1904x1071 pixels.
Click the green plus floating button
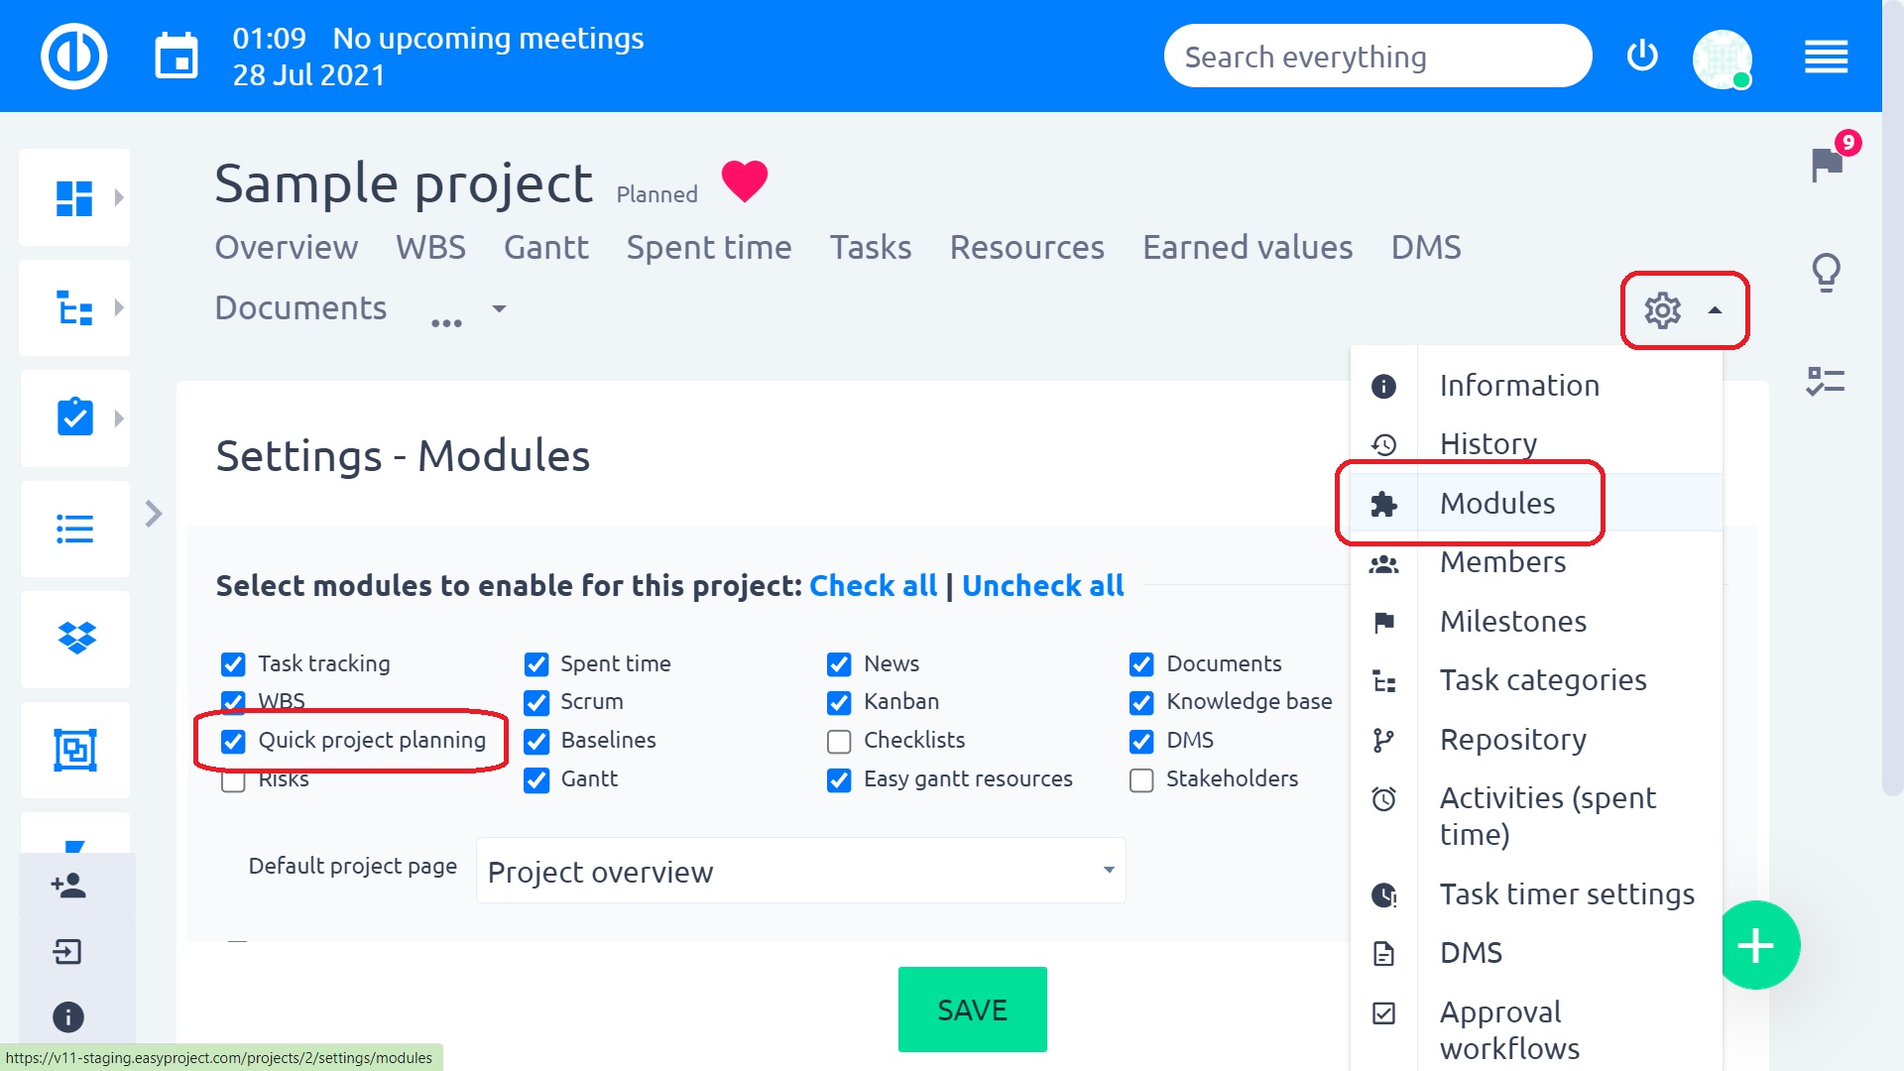click(x=1756, y=945)
